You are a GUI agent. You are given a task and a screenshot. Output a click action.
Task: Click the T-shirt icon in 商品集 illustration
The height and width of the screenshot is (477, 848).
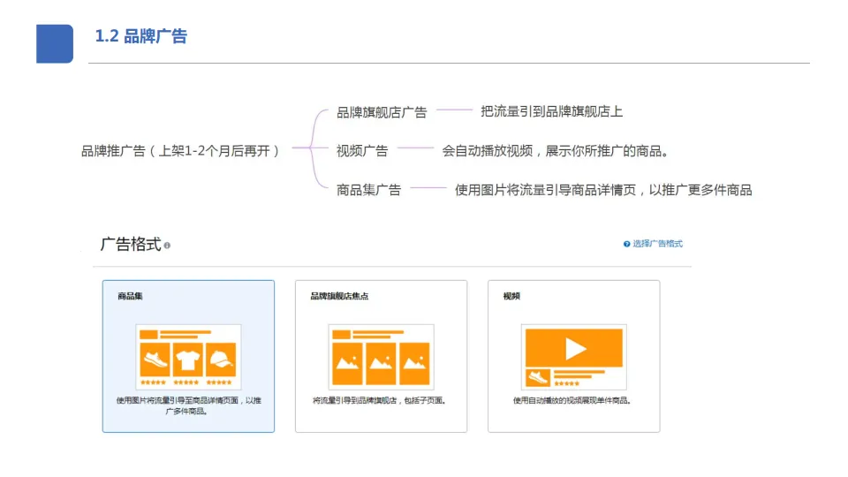pyautogui.click(x=187, y=360)
